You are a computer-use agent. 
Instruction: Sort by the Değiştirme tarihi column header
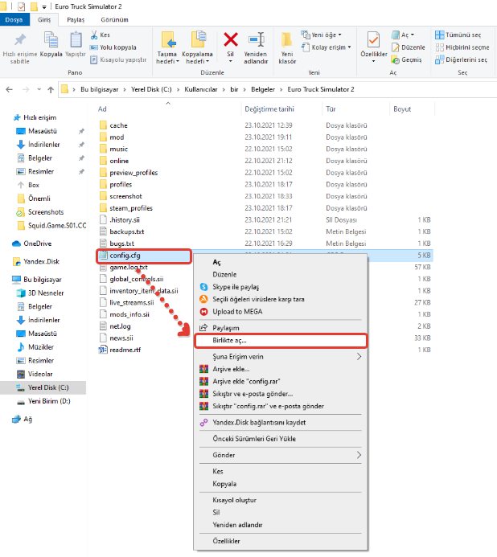(269, 109)
